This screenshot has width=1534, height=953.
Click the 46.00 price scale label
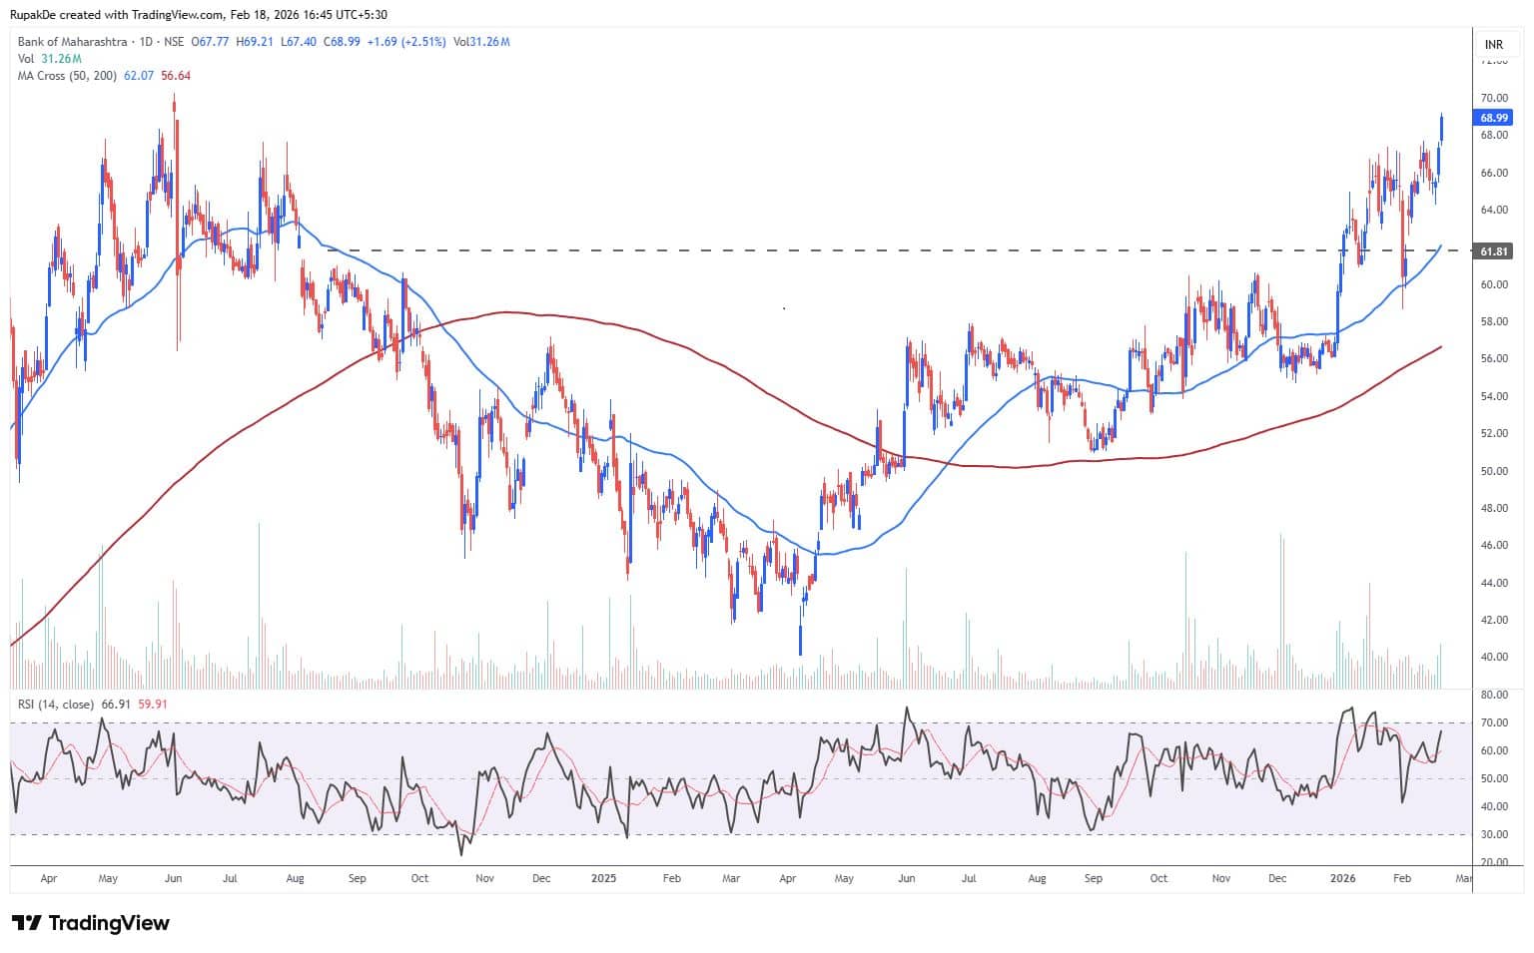pyautogui.click(x=1494, y=545)
